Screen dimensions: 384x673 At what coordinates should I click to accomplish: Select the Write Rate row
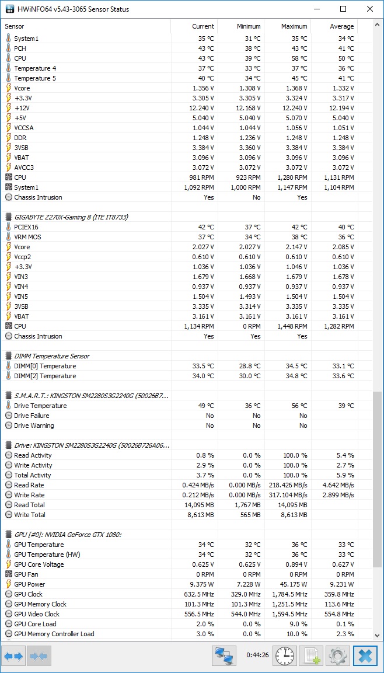179,494
